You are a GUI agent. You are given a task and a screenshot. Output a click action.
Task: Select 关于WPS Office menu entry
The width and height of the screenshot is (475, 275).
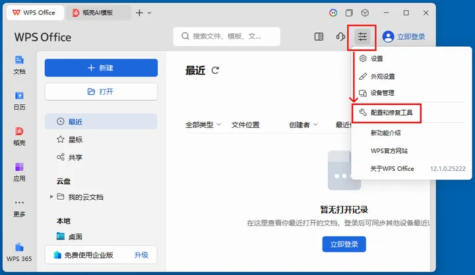click(392, 169)
